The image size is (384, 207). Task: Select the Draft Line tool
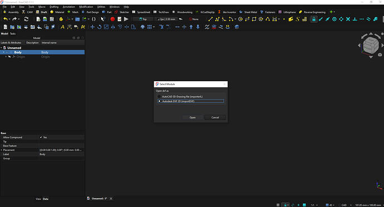click(210, 19)
